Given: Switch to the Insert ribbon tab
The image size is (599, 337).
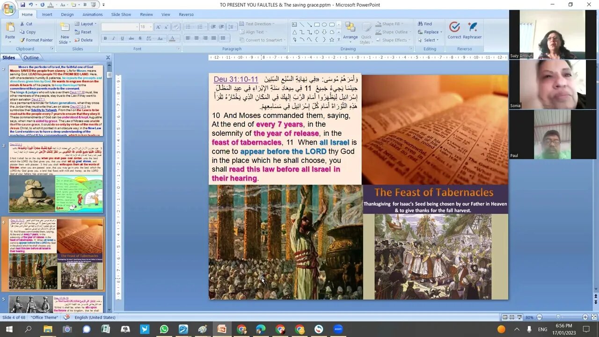Looking at the screenshot, I should [47, 15].
